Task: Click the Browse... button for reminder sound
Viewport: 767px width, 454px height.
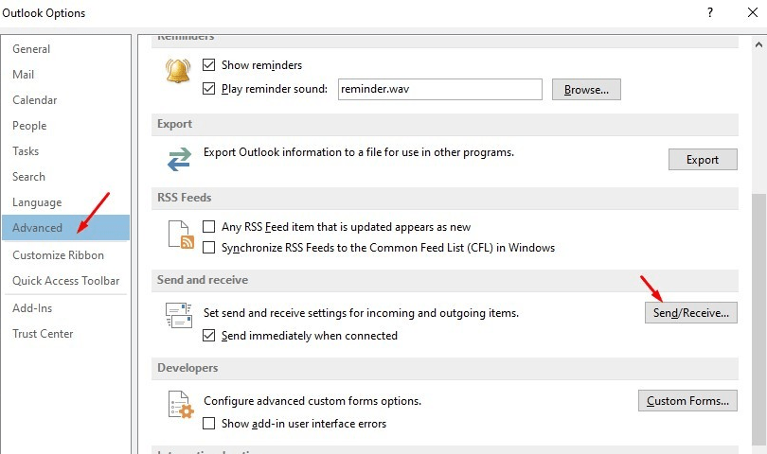Action: click(586, 90)
